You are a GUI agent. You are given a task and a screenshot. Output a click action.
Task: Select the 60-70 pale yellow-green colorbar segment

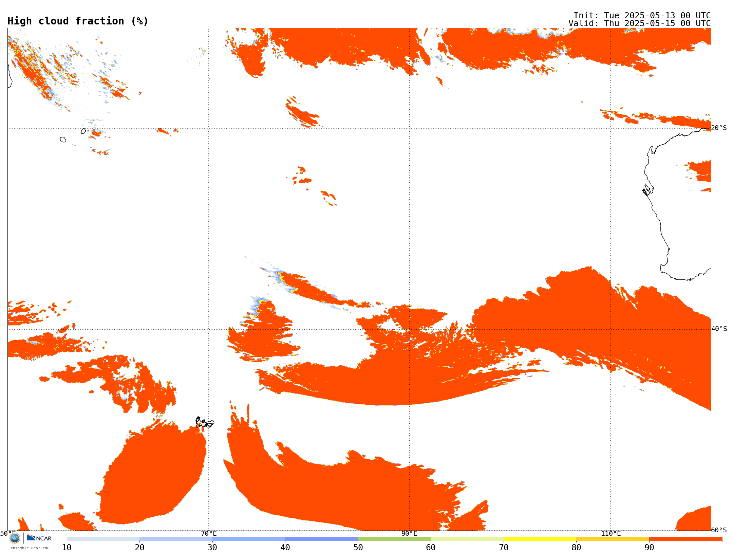[467, 539]
